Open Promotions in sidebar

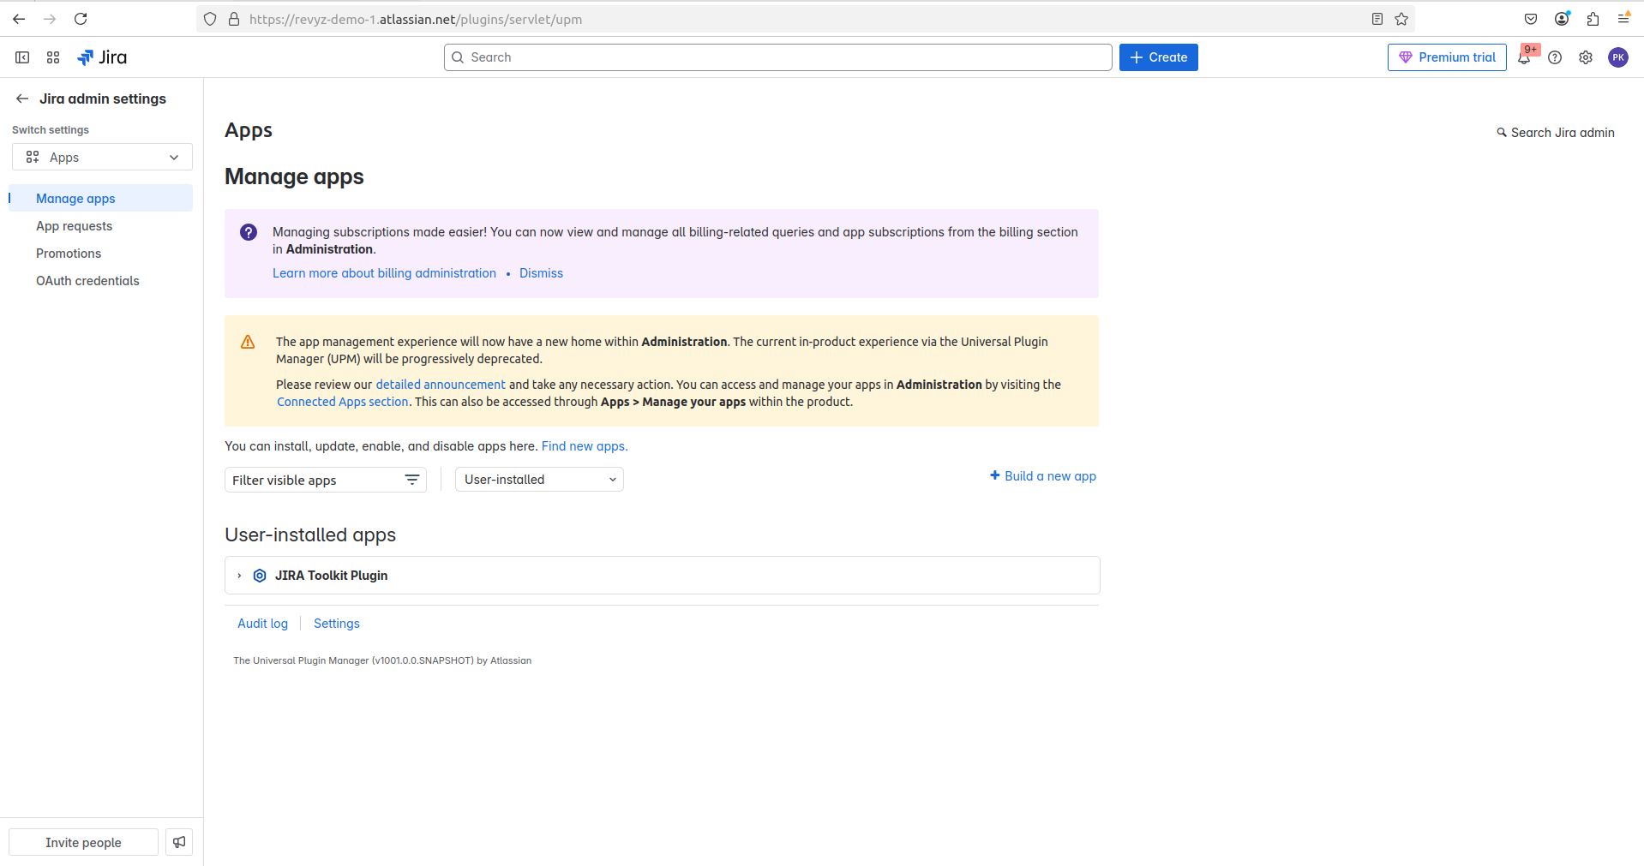point(69,254)
